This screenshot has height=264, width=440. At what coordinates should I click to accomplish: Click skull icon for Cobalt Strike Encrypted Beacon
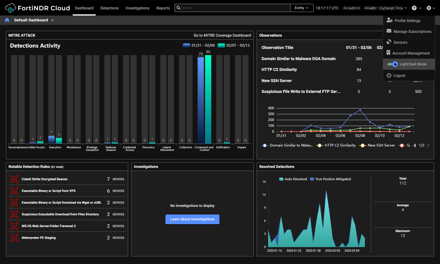pyautogui.click(x=14, y=179)
